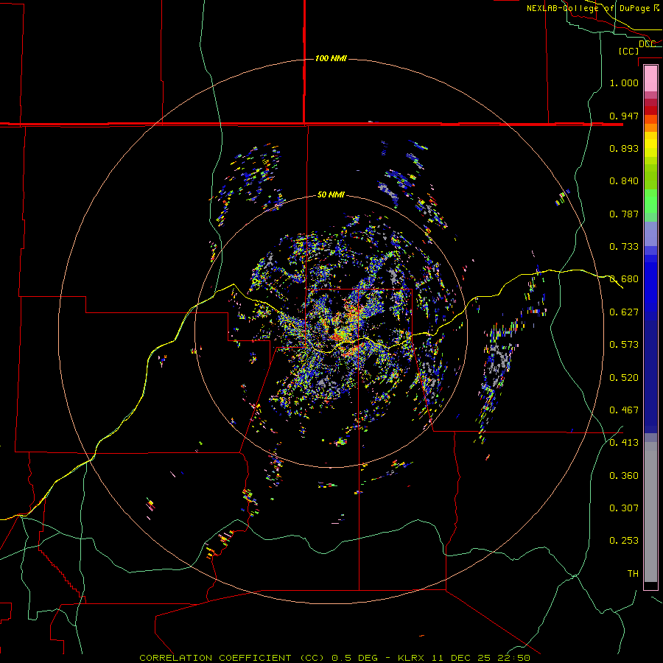Click the [CC] legend header
Screen dimensions: 663x663
point(628,51)
